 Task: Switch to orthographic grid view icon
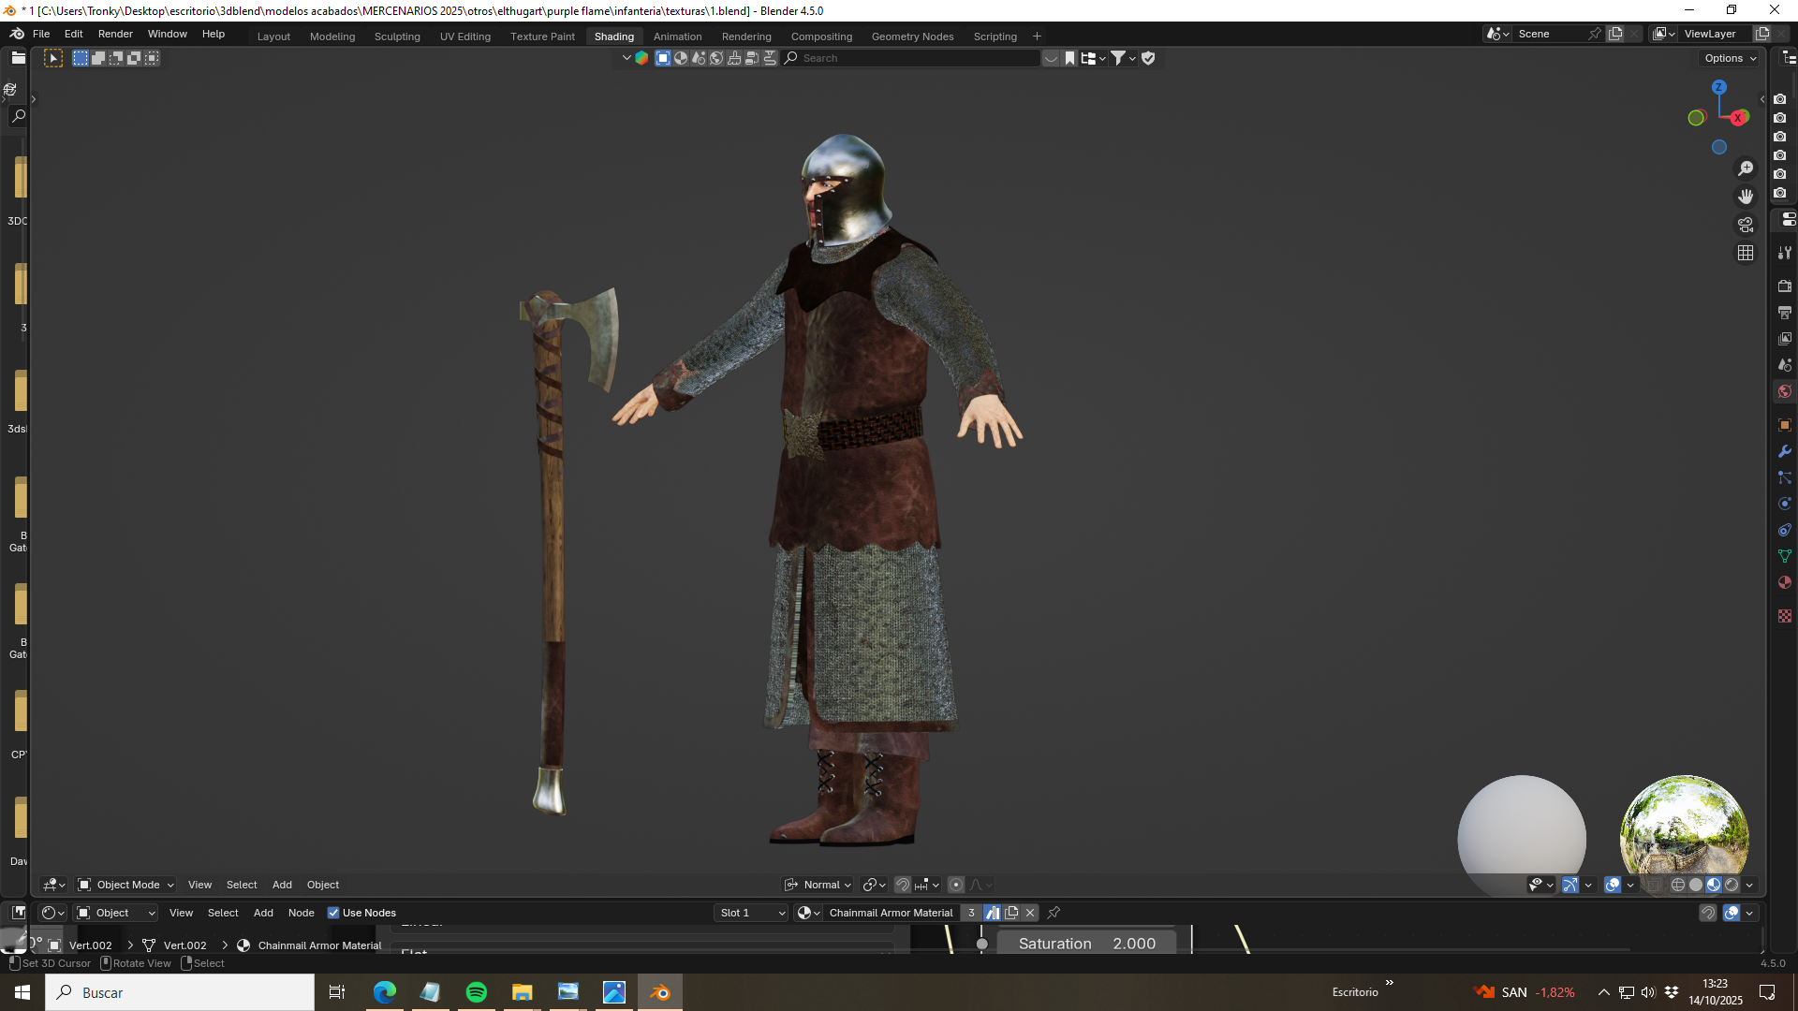point(1746,253)
